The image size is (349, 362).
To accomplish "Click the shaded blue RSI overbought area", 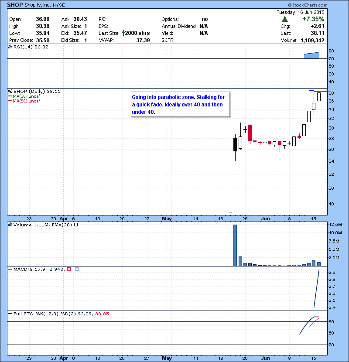I will (x=311, y=55).
